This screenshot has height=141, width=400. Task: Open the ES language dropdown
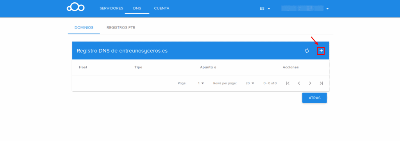pyautogui.click(x=265, y=9)
